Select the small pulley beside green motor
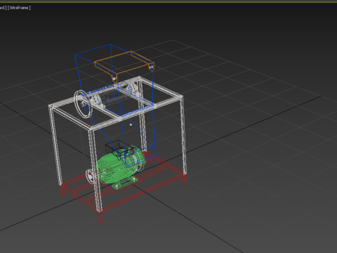 (x=90, y=176)
